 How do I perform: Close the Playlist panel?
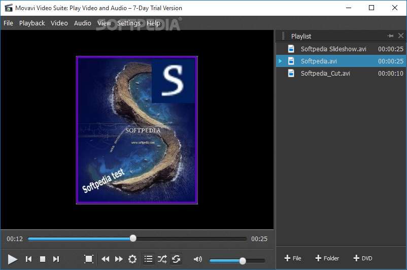[x=401, y=36]
